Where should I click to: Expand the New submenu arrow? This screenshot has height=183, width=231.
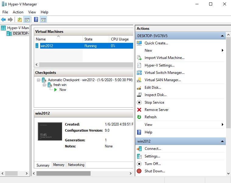222,50
